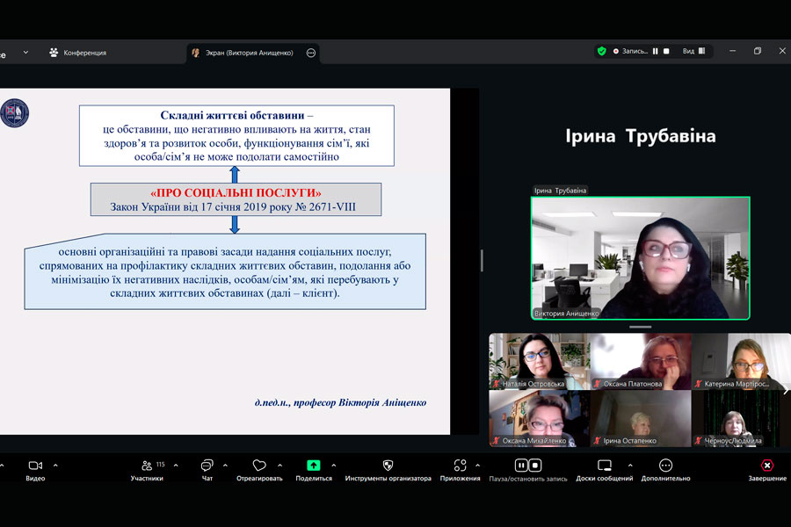Toggle the Видео camera on or off
791x527 pixels.
click(35, 466)
